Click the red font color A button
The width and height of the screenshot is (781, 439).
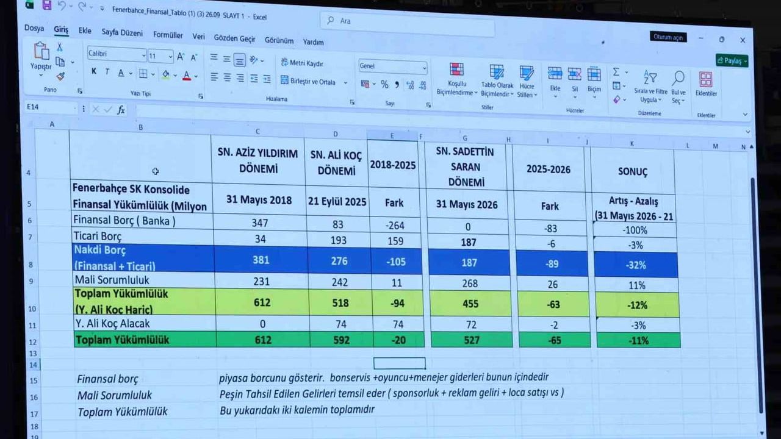tap(187, 76)
